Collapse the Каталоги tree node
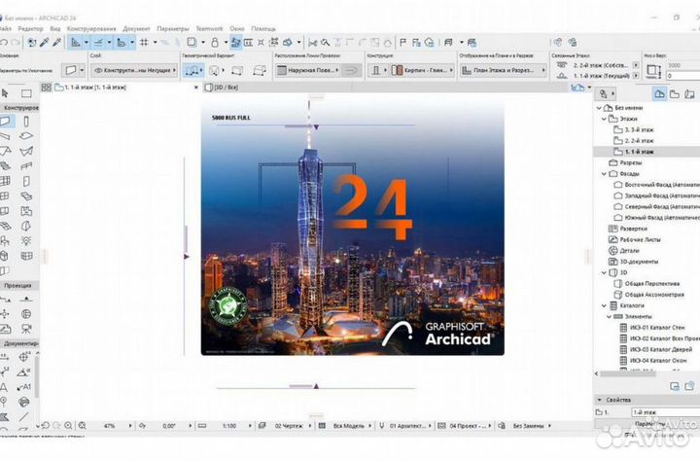The width and height of the screenshot is (700, 461). [604, 305]
